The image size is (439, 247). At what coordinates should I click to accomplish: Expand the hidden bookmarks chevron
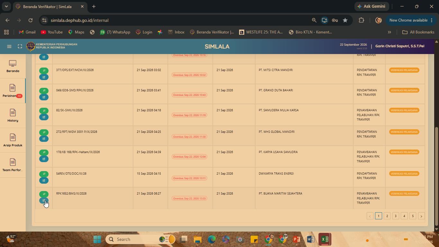click(389, 32)
